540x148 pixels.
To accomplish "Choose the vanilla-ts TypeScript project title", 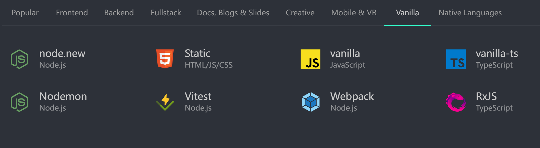I will click(497, 54).
